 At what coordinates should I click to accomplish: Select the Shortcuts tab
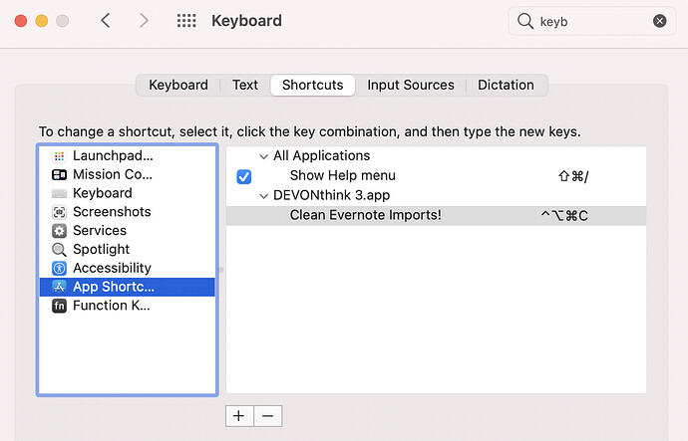click(x=313, y=85)
